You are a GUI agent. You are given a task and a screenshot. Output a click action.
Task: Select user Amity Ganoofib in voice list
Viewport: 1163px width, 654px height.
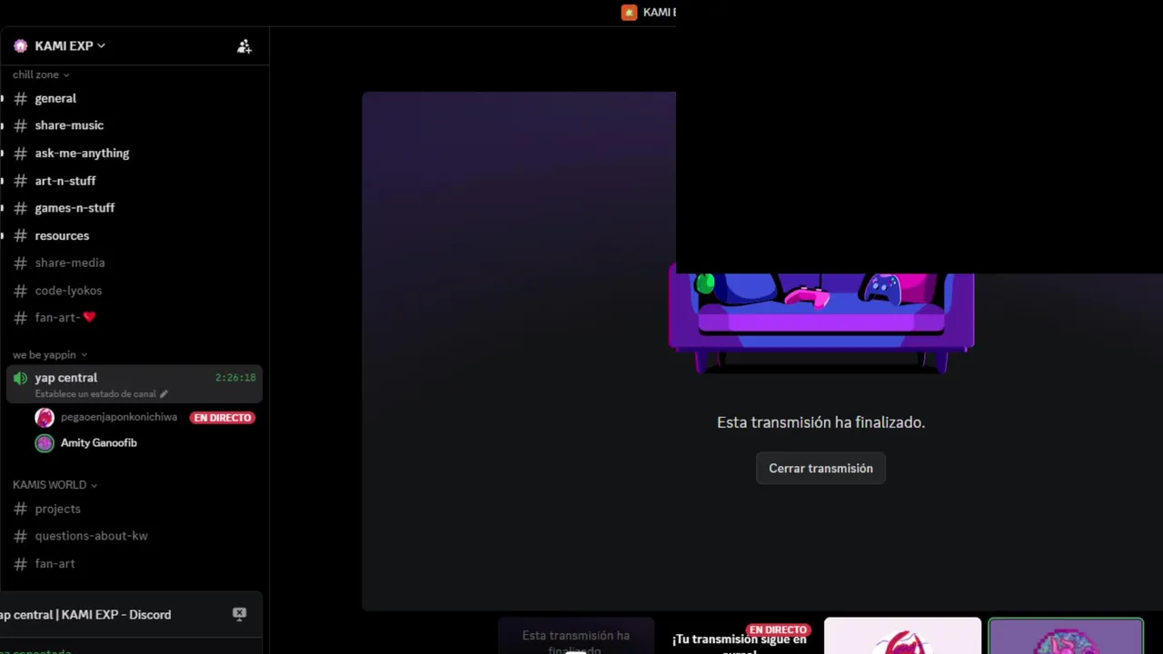click(99, 443)
